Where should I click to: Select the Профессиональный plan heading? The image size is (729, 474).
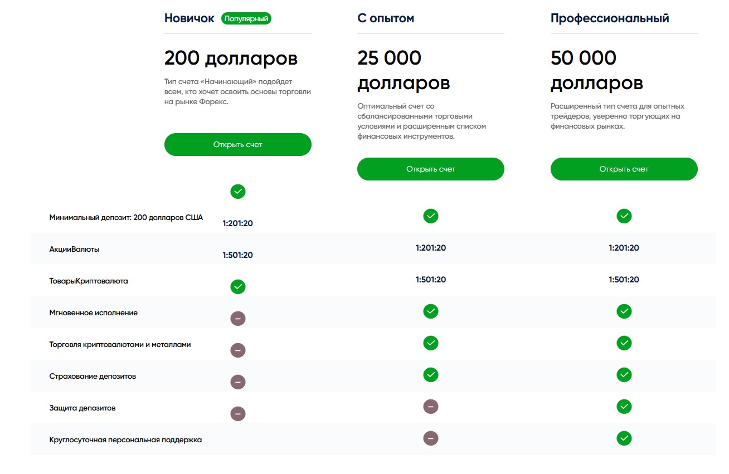610,18
